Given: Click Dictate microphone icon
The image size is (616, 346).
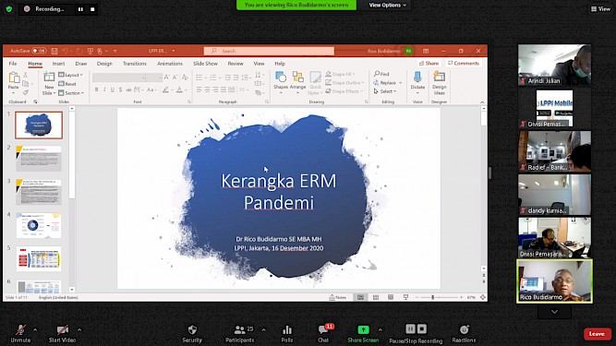Looking at the screenshot, I should [x=417, y=77].
